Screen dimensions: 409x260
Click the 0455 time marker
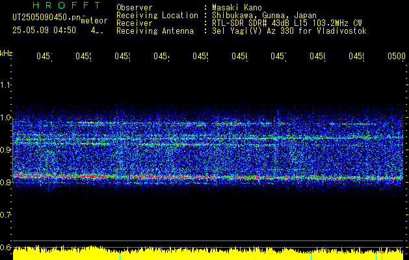200,56
